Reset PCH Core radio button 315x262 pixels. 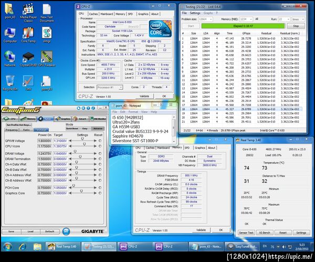[100, 187]
